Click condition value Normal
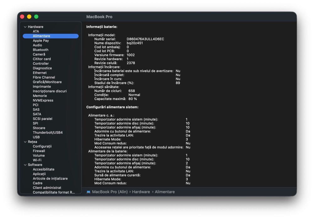 [x=134, y=95]
